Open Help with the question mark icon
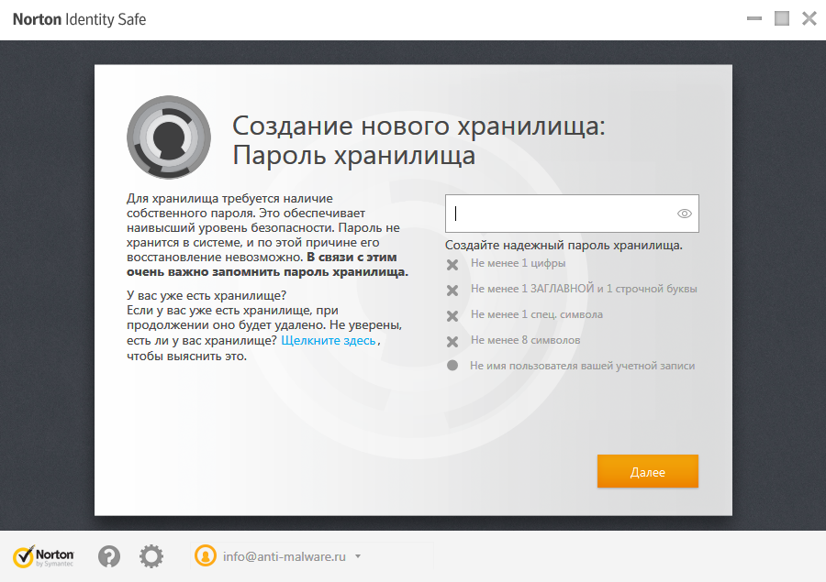Image resolution: width=826 pixels, height=582 pixels. 109,556
